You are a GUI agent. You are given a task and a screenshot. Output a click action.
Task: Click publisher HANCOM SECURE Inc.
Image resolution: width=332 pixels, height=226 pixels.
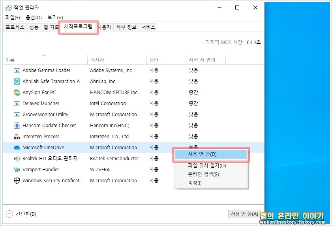tap(114, 93)
